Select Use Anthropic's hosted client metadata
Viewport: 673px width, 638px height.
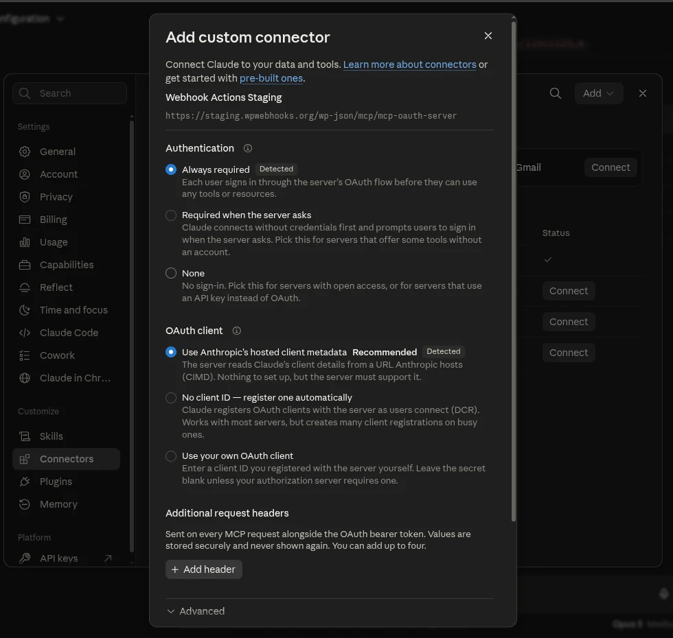click(171, 353)
